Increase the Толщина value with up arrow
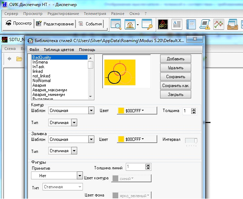The image size is (243, 199). [194, 109]
